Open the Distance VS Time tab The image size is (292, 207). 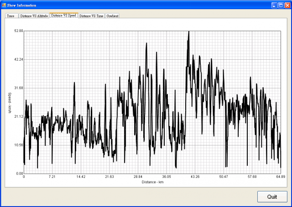coord(91,16)
